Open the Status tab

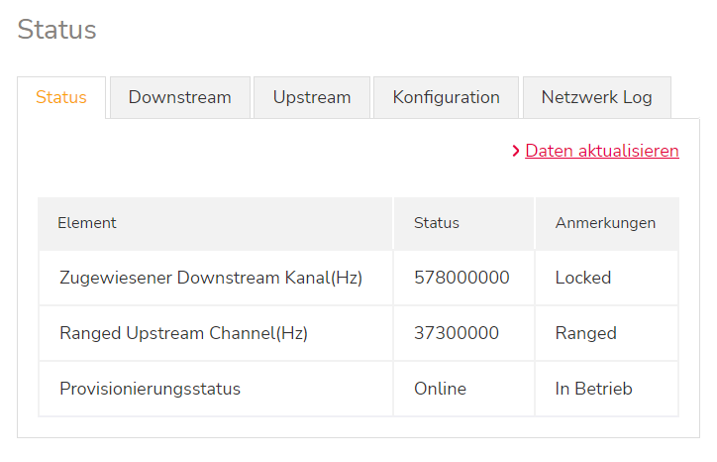click(x=61, y=97)
